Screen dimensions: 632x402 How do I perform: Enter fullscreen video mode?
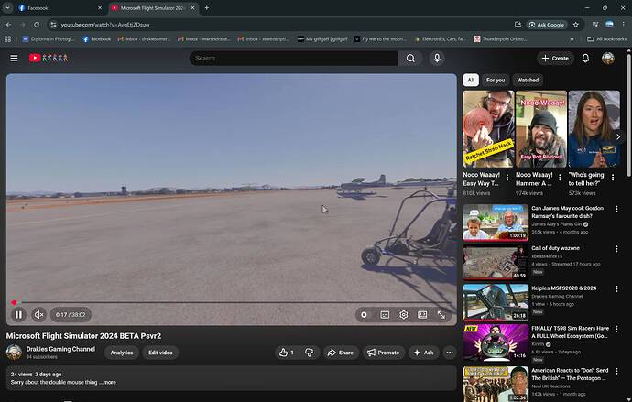pyautogui.click(x=441, y=315)
